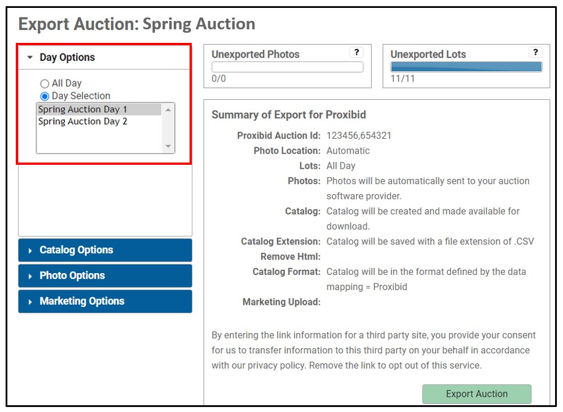Click the Unexported Photos progress bar

(287, 67)
